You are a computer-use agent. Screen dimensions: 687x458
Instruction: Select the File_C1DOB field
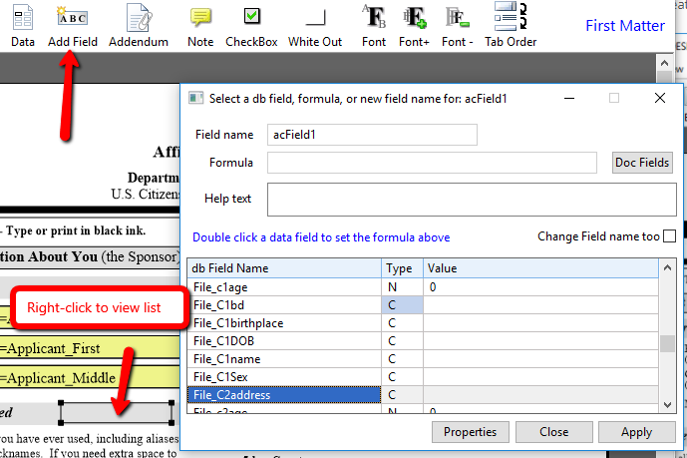[423, 341]
